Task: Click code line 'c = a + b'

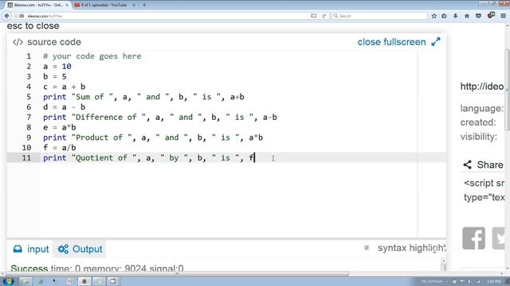Action: [64, 87]
